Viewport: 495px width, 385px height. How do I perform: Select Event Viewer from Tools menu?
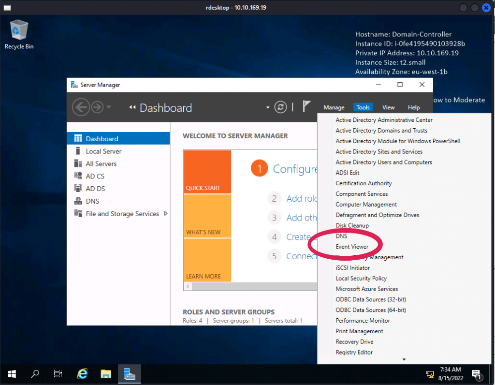(x=352, y=247)
